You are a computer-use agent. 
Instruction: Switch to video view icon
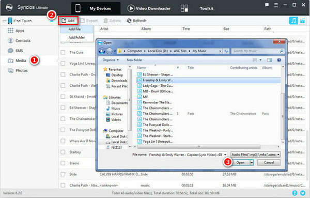click(302, 21)
